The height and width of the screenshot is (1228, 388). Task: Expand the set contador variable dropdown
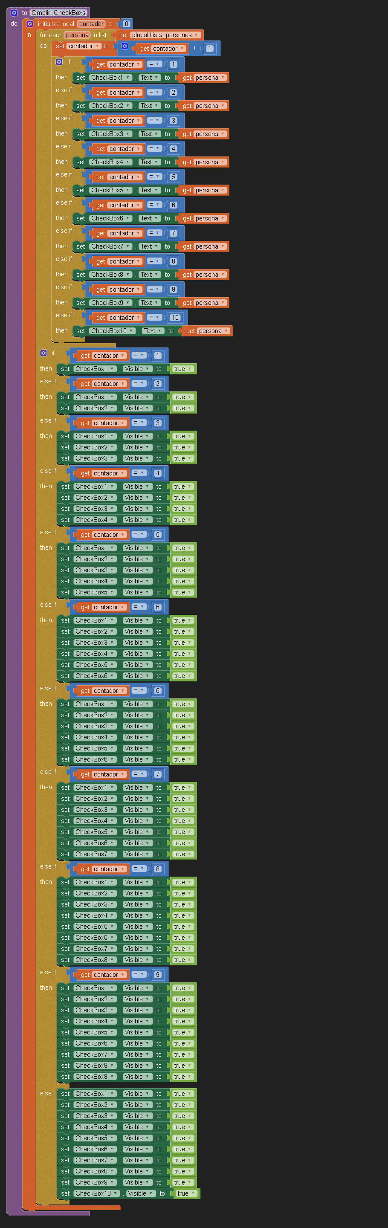tap(98, 46)
